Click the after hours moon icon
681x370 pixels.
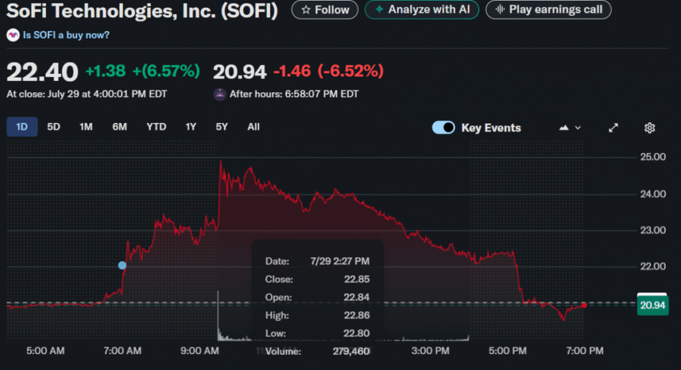tap(219, 94)
